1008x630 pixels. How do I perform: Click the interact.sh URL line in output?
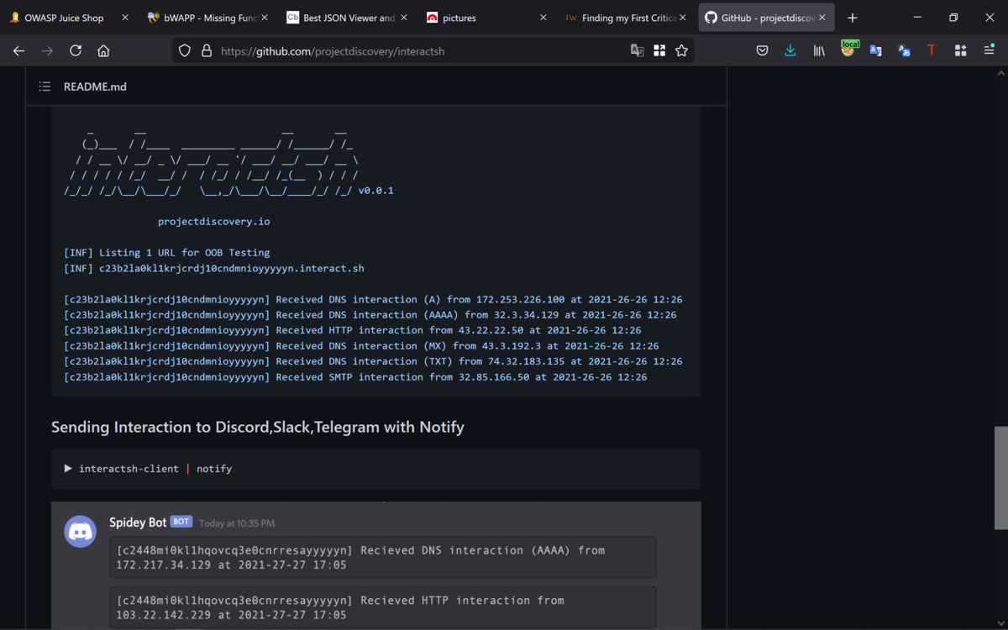[x=214, y=269]
